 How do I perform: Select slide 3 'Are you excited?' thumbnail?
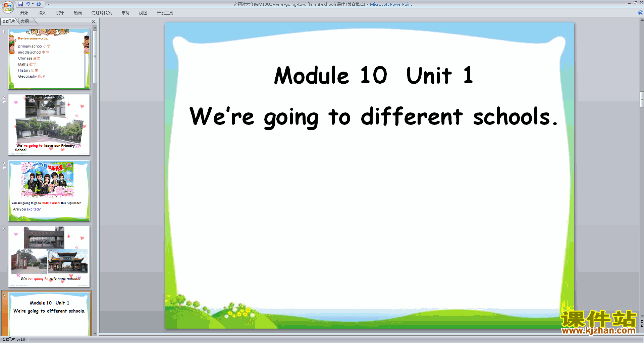pos(49,191)
